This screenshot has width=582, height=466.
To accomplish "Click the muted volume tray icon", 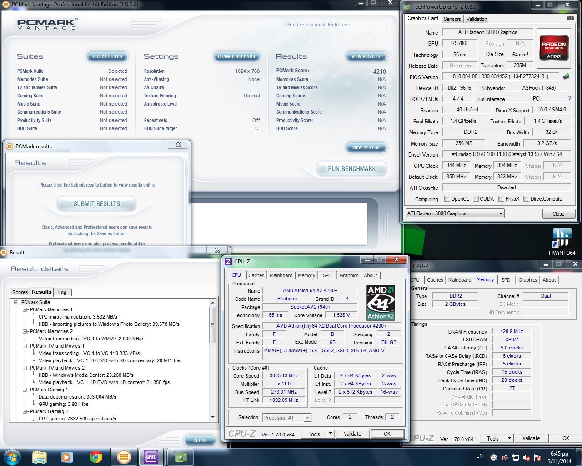I will [x=527, y=457].
